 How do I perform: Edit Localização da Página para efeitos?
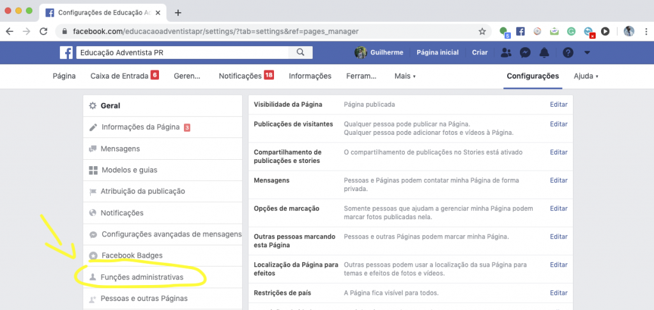coord(558,265)
